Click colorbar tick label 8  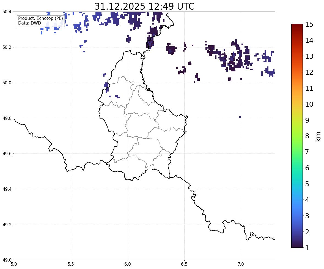click(307, 136)
